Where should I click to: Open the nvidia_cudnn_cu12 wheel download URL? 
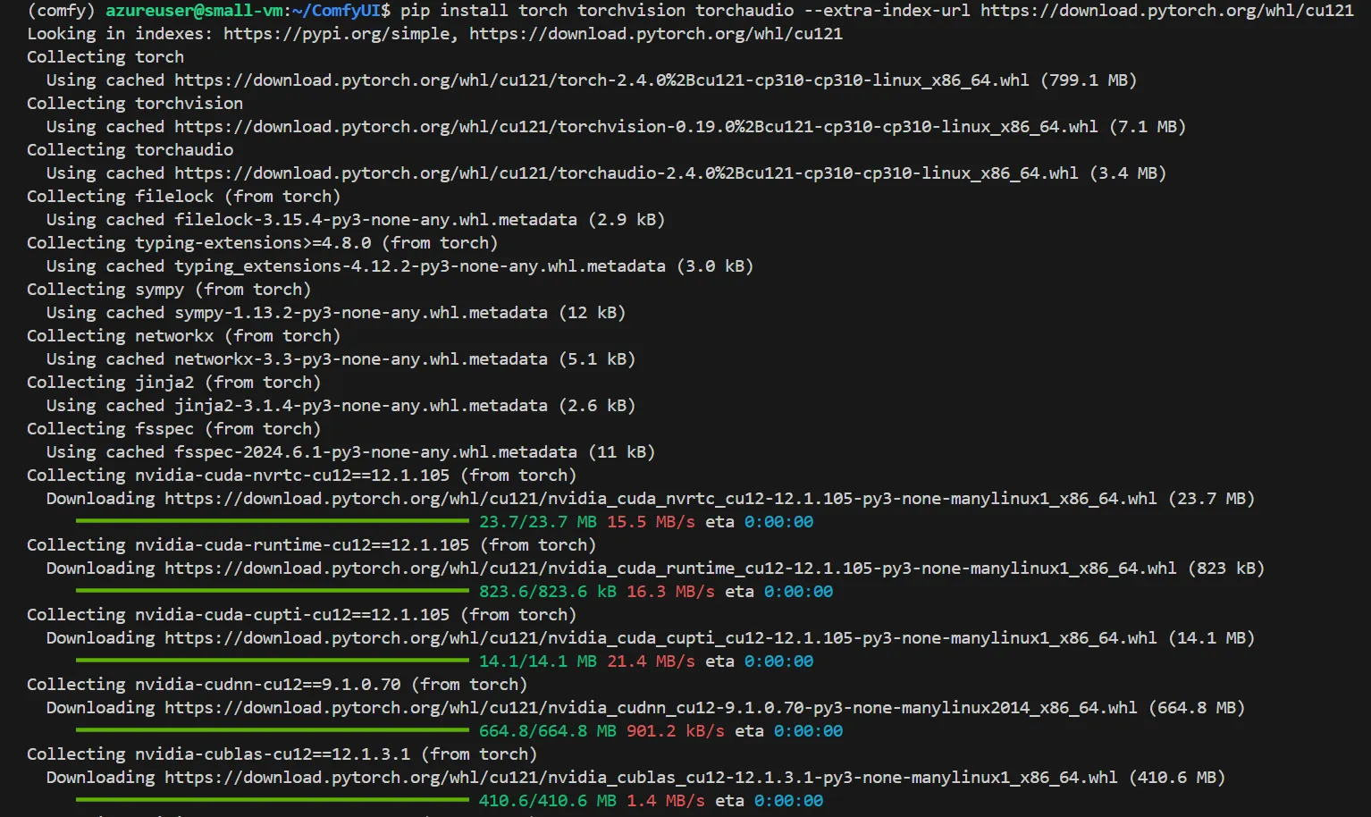(651, 708)
